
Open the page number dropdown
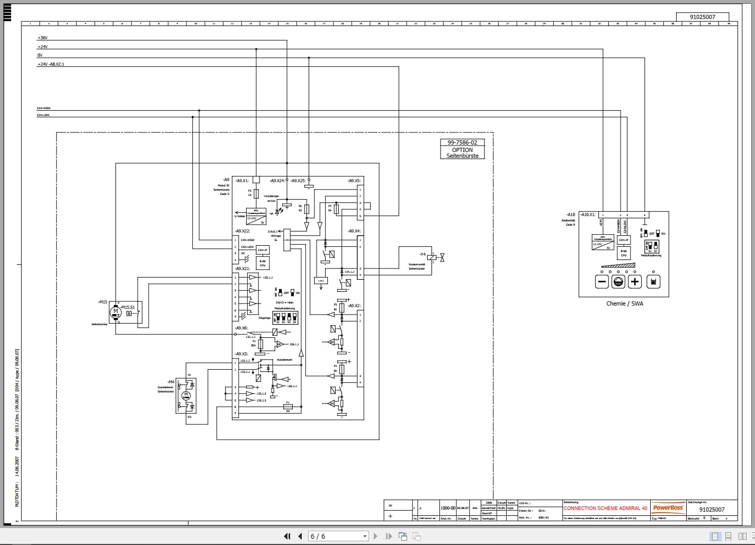pos(365,536)
